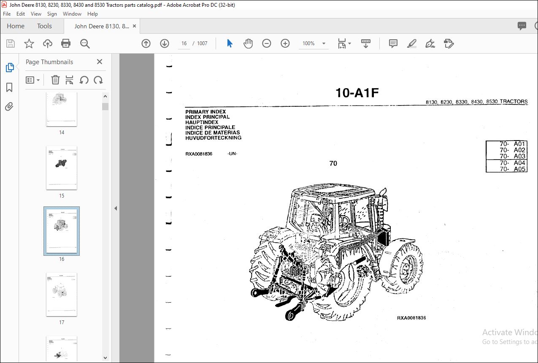Open the 100% zoom level dropdown
538x363 pixels.
click(314, 43)
